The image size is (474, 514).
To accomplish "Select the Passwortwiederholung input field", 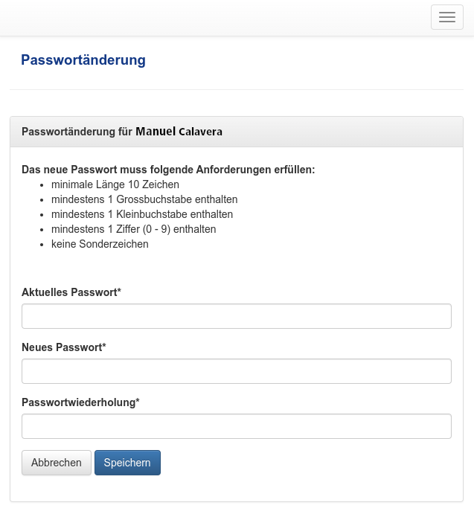I will (237, 426).
